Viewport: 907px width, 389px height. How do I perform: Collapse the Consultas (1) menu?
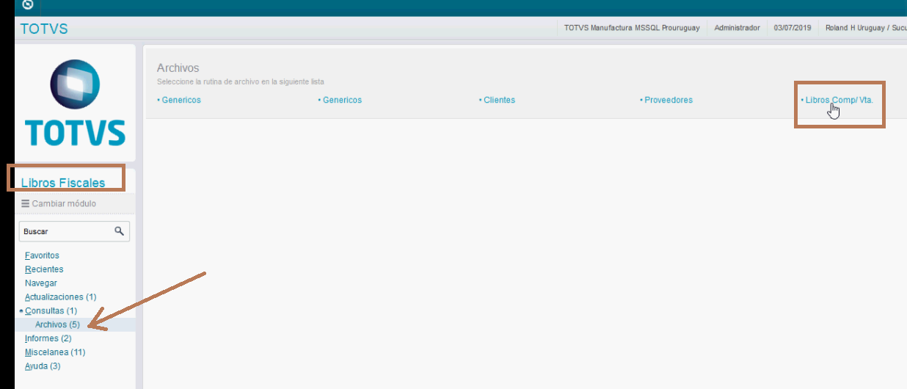pos(51,311)
